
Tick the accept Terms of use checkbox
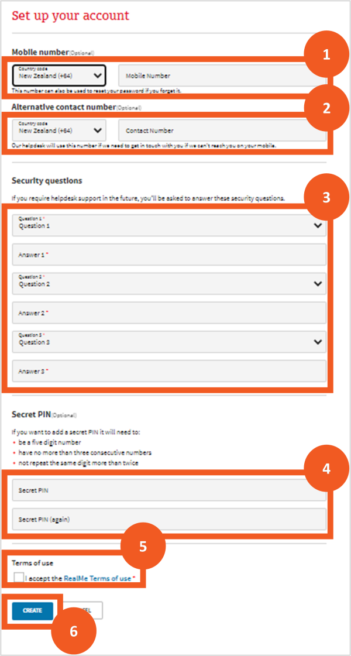(19, 578)
